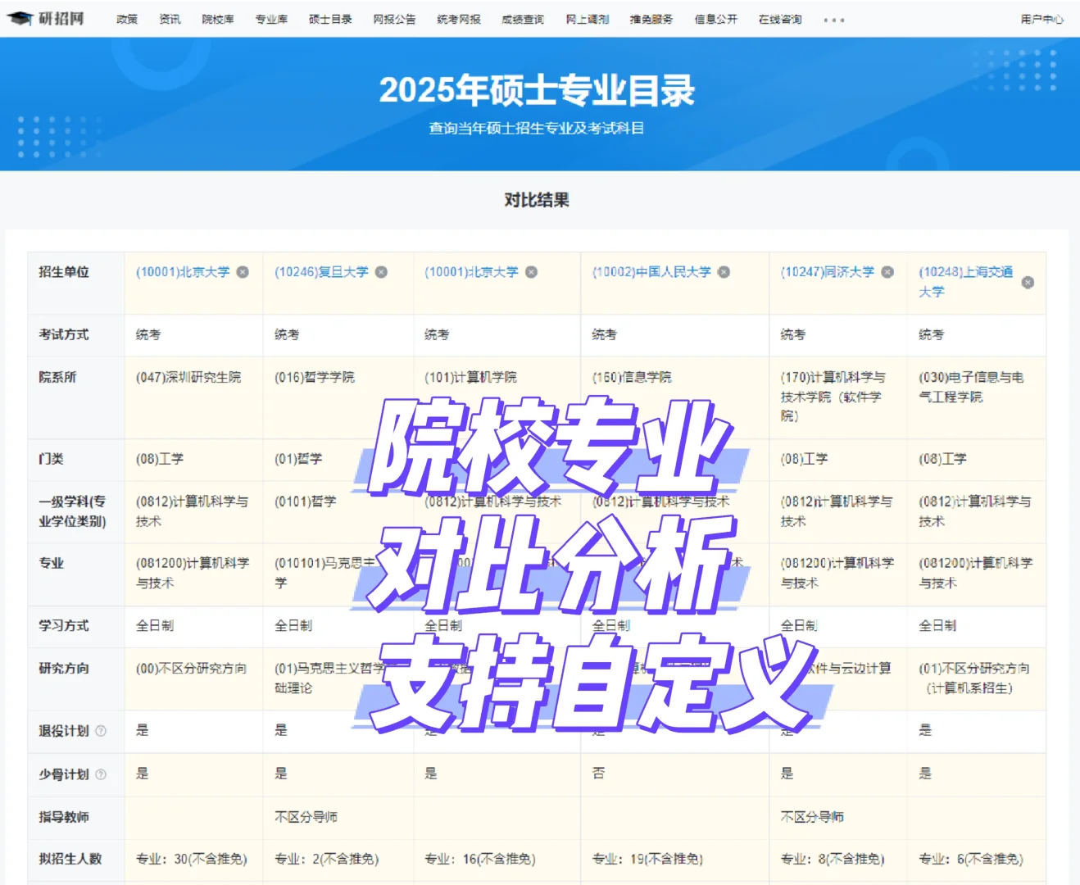Click the 研招网 logo icon
The height and width of the screenshot is (885, 1080).
(20, 17)
